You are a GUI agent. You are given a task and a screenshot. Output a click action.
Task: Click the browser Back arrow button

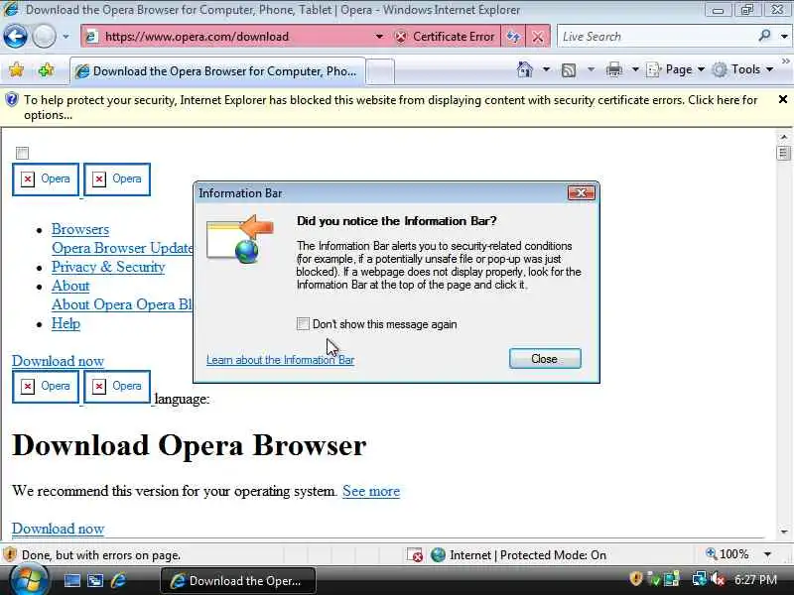pos(15,37)
